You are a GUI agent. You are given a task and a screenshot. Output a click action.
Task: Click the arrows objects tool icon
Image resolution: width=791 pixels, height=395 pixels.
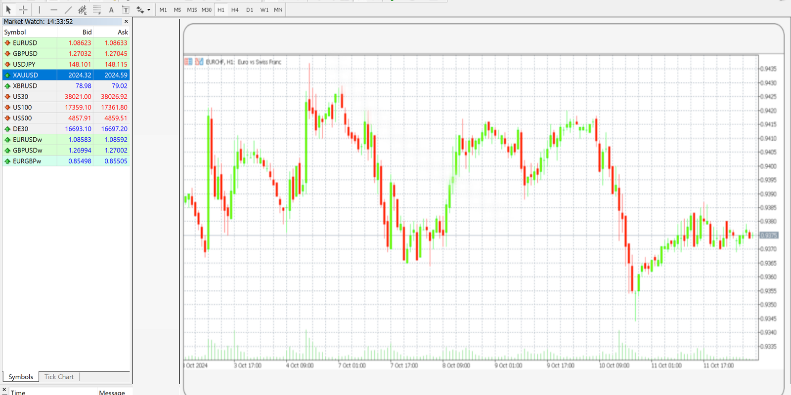pyautogui.click(x=140, y=9)
